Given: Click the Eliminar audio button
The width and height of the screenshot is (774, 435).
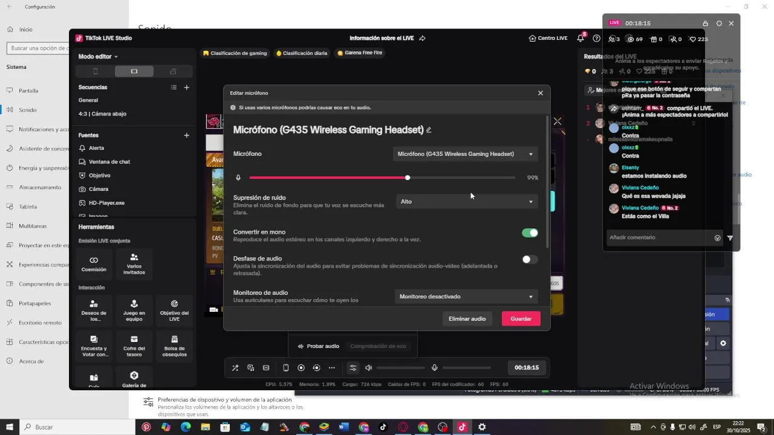Looking at the screenshot, I should click(467, 319).
